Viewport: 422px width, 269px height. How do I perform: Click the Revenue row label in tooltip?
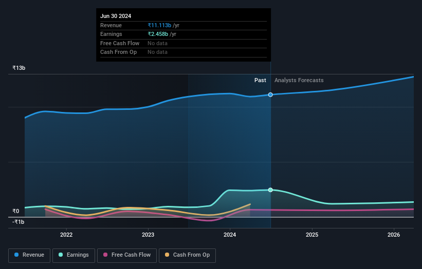click(x=111, y=25)
